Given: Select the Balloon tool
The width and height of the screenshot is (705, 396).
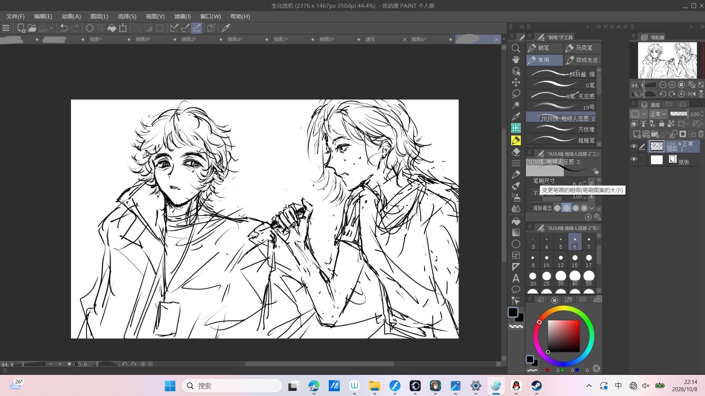Looking at the screenshot, I should 516,289.
